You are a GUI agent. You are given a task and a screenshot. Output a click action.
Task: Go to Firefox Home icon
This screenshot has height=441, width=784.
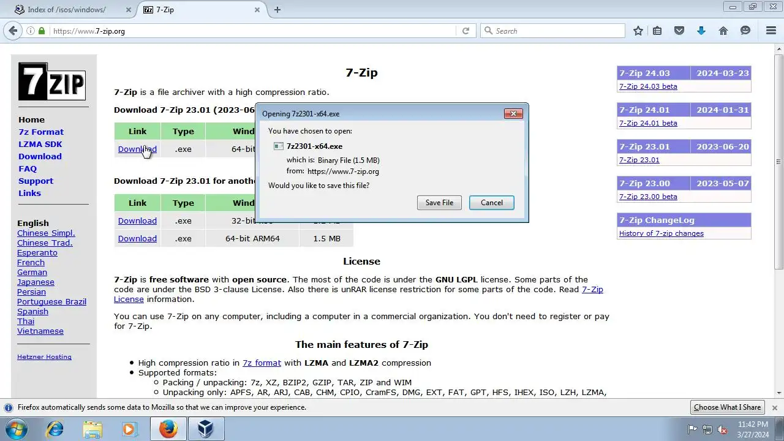(723, 31)
